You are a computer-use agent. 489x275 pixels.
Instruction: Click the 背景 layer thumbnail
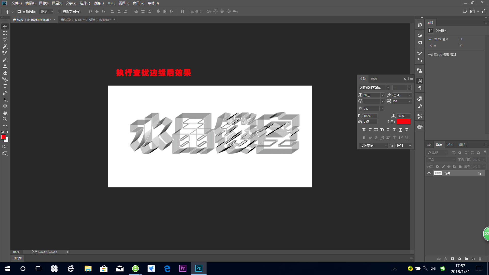tap(438, 173)
